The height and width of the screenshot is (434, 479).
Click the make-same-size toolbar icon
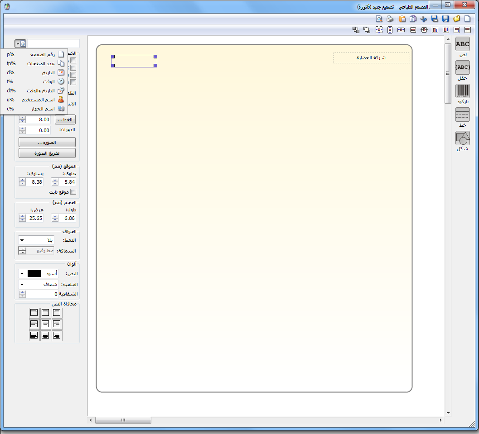coord(379,30)
